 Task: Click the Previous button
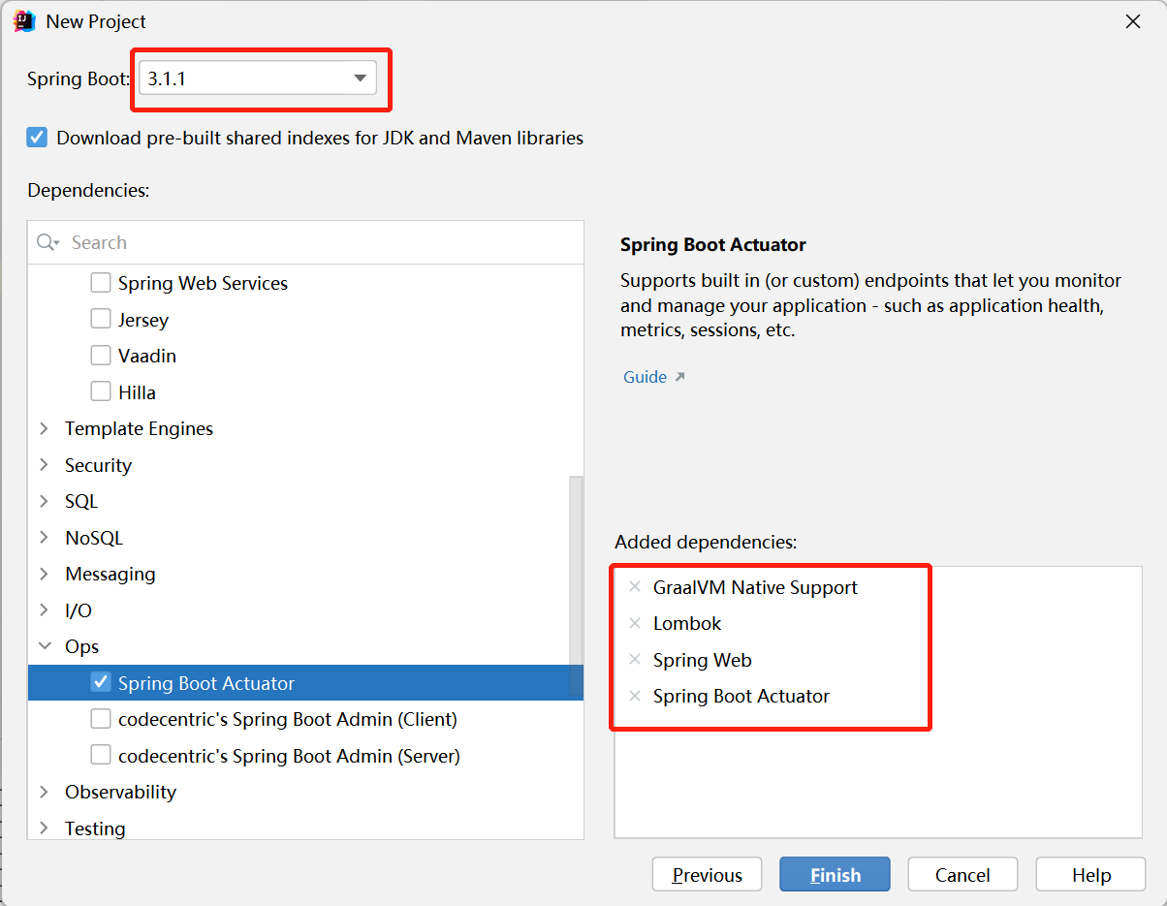(708, 875)
